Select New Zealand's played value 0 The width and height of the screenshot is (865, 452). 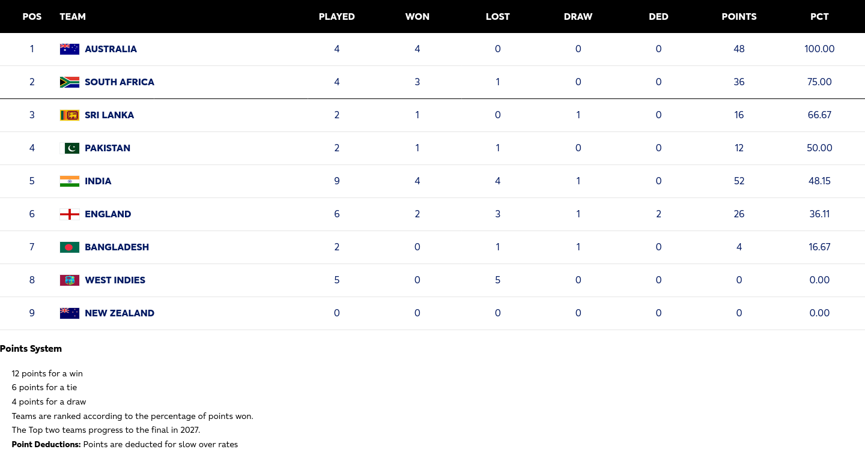point(337,313)
